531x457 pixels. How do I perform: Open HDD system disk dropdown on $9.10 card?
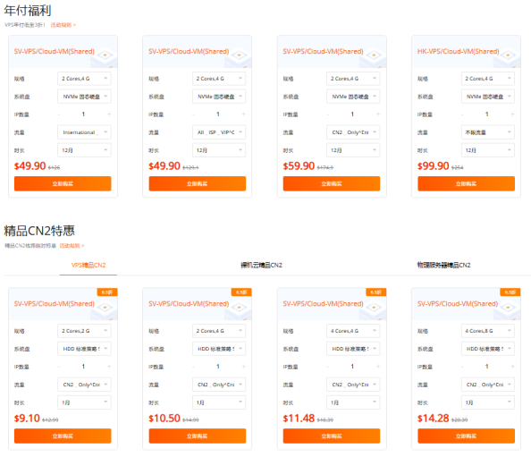click(x=84, y=349)
